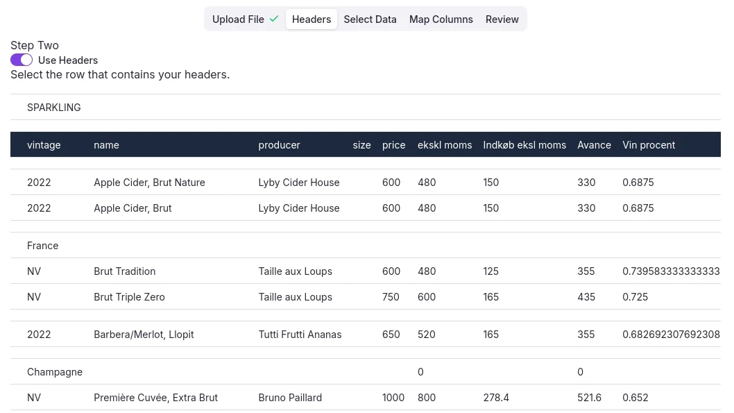Click the SPARKLING section row
The width and height of the screenshot is (734, 413).
point(366,107)
